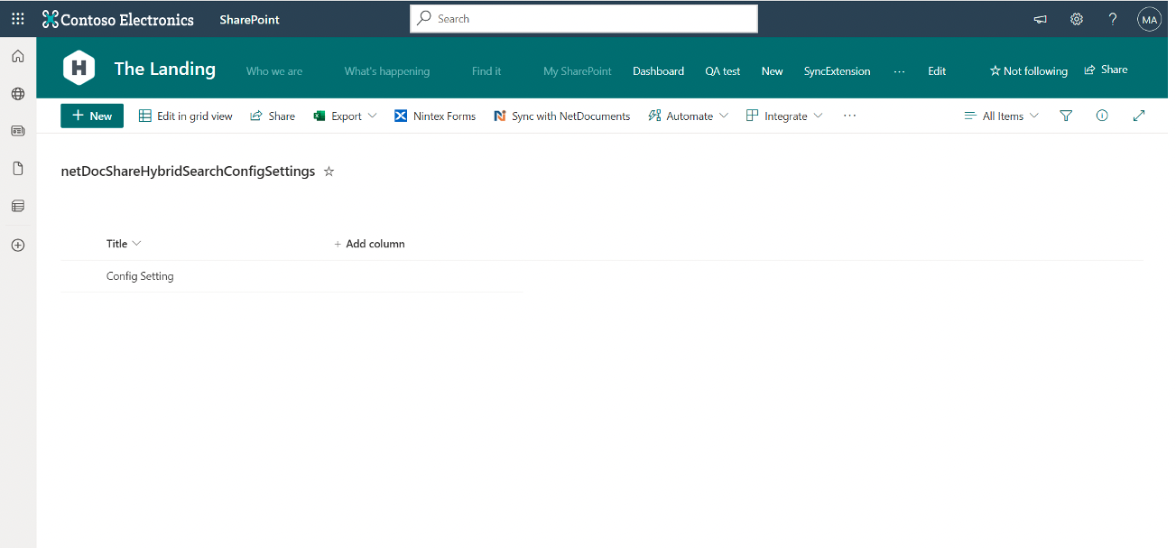Open the QA test nav item

(x=723, y=70)
